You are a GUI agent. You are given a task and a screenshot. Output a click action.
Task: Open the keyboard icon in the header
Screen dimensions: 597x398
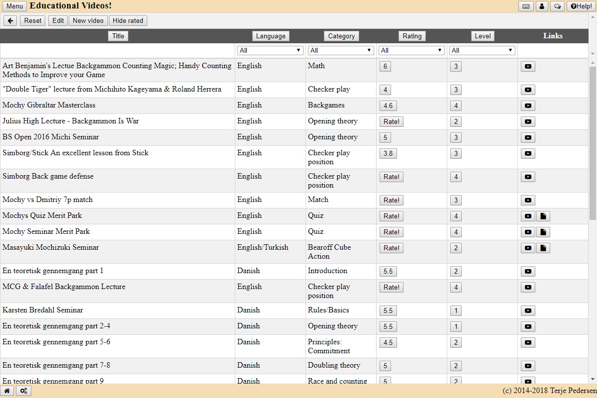click(x=526, y=6)
